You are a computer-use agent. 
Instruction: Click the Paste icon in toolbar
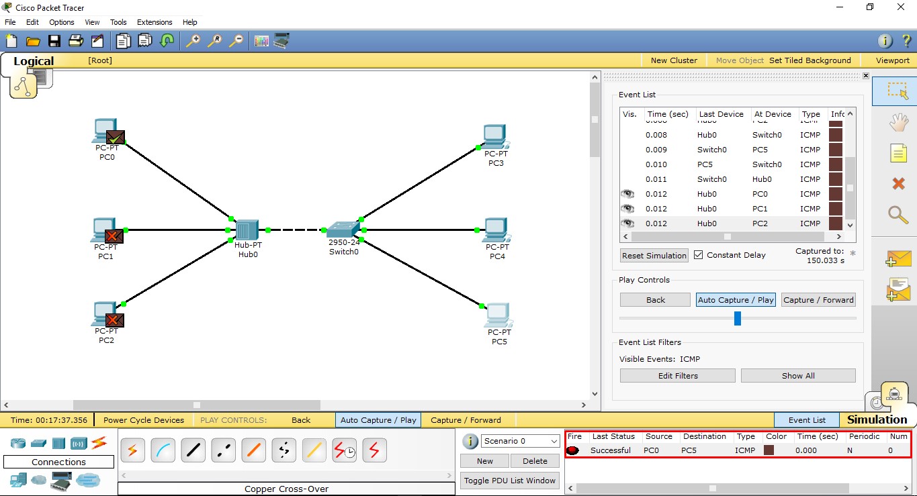pos(145,41)
